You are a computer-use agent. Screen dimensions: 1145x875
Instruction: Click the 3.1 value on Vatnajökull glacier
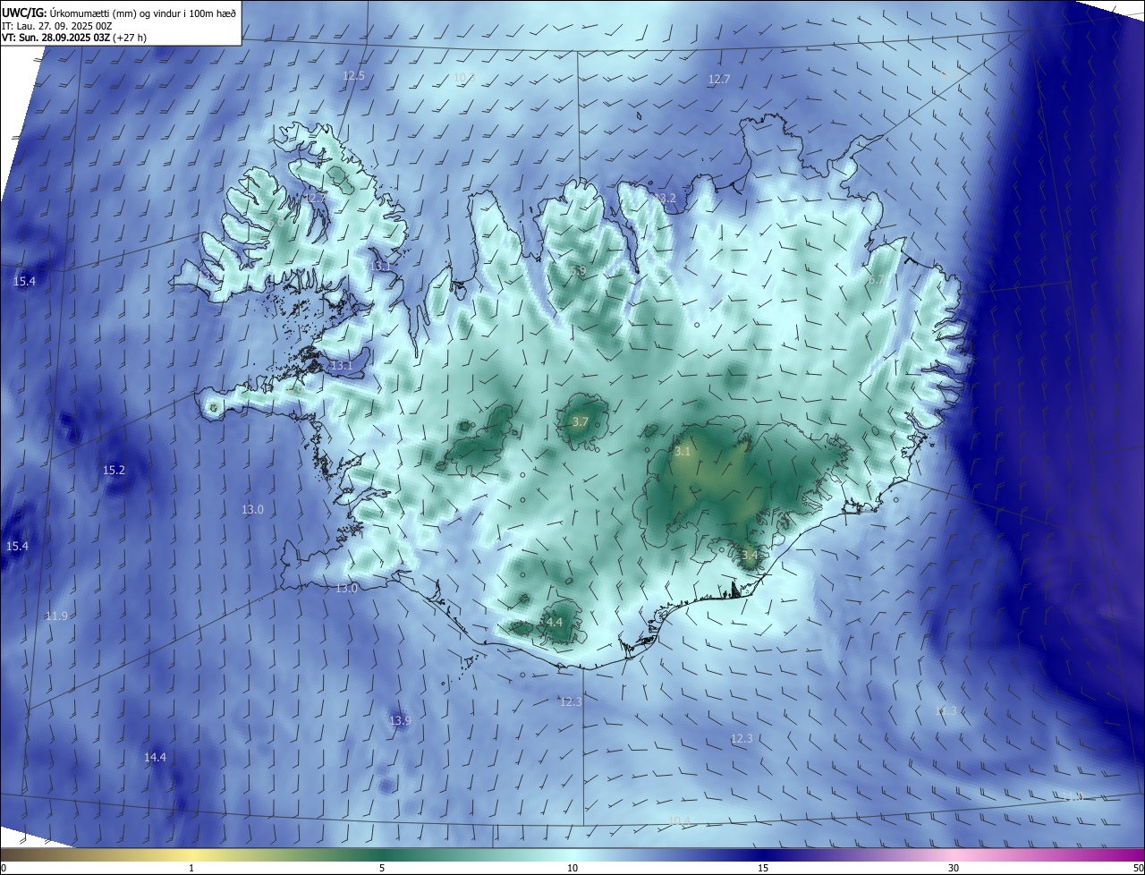pos(683,453)
